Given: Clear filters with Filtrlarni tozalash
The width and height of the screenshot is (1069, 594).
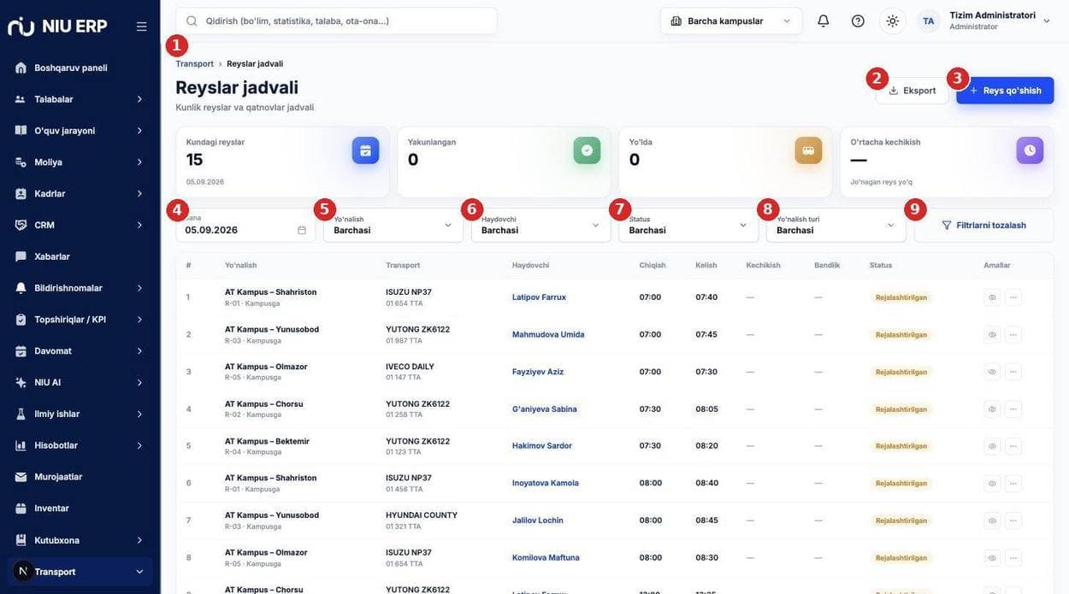Looking at the screenshot, I should click(983, 225).
